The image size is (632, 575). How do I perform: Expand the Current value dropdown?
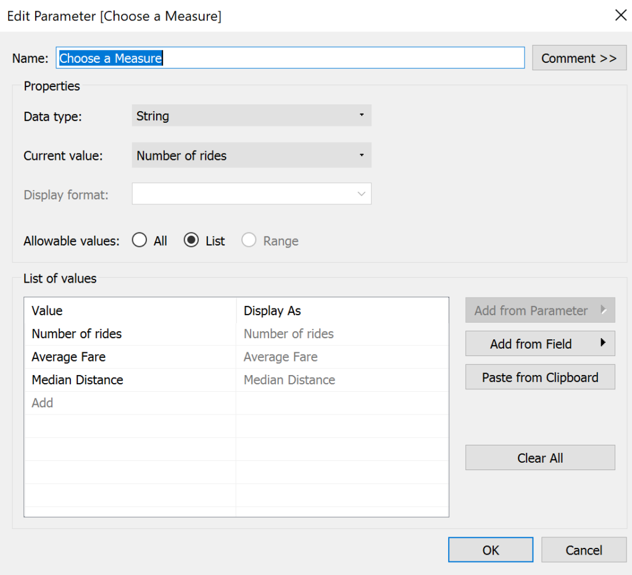click(x=251, y=155)
